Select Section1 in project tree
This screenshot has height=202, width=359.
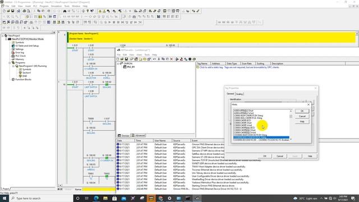tap(26, 72)
